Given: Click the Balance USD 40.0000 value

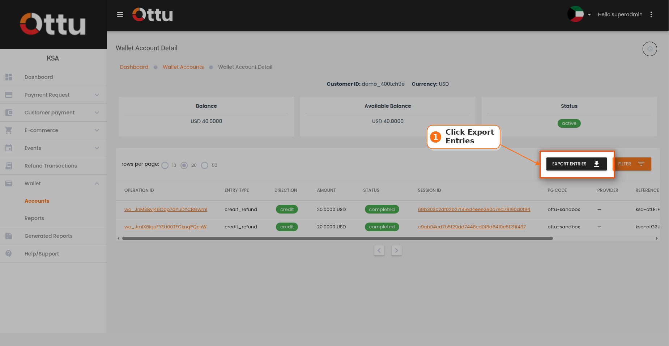Looking at the screenshot, I should pos(206,121).
